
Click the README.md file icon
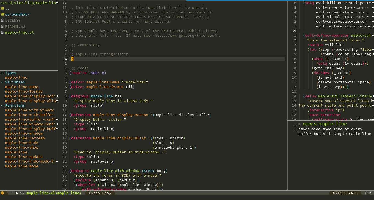3,27
